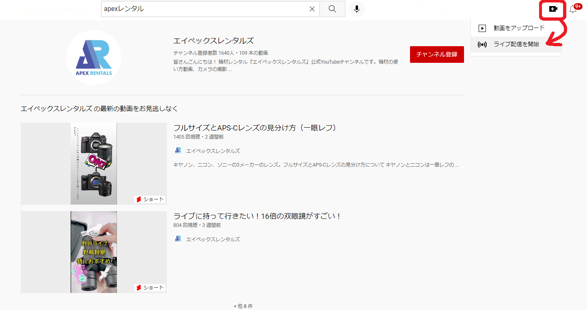
Task: Open the binoculars Shorts thumbnail
Action: [94, 252]
